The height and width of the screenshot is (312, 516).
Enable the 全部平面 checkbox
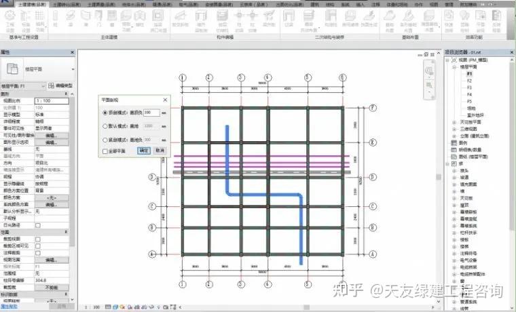click(105, 151)
